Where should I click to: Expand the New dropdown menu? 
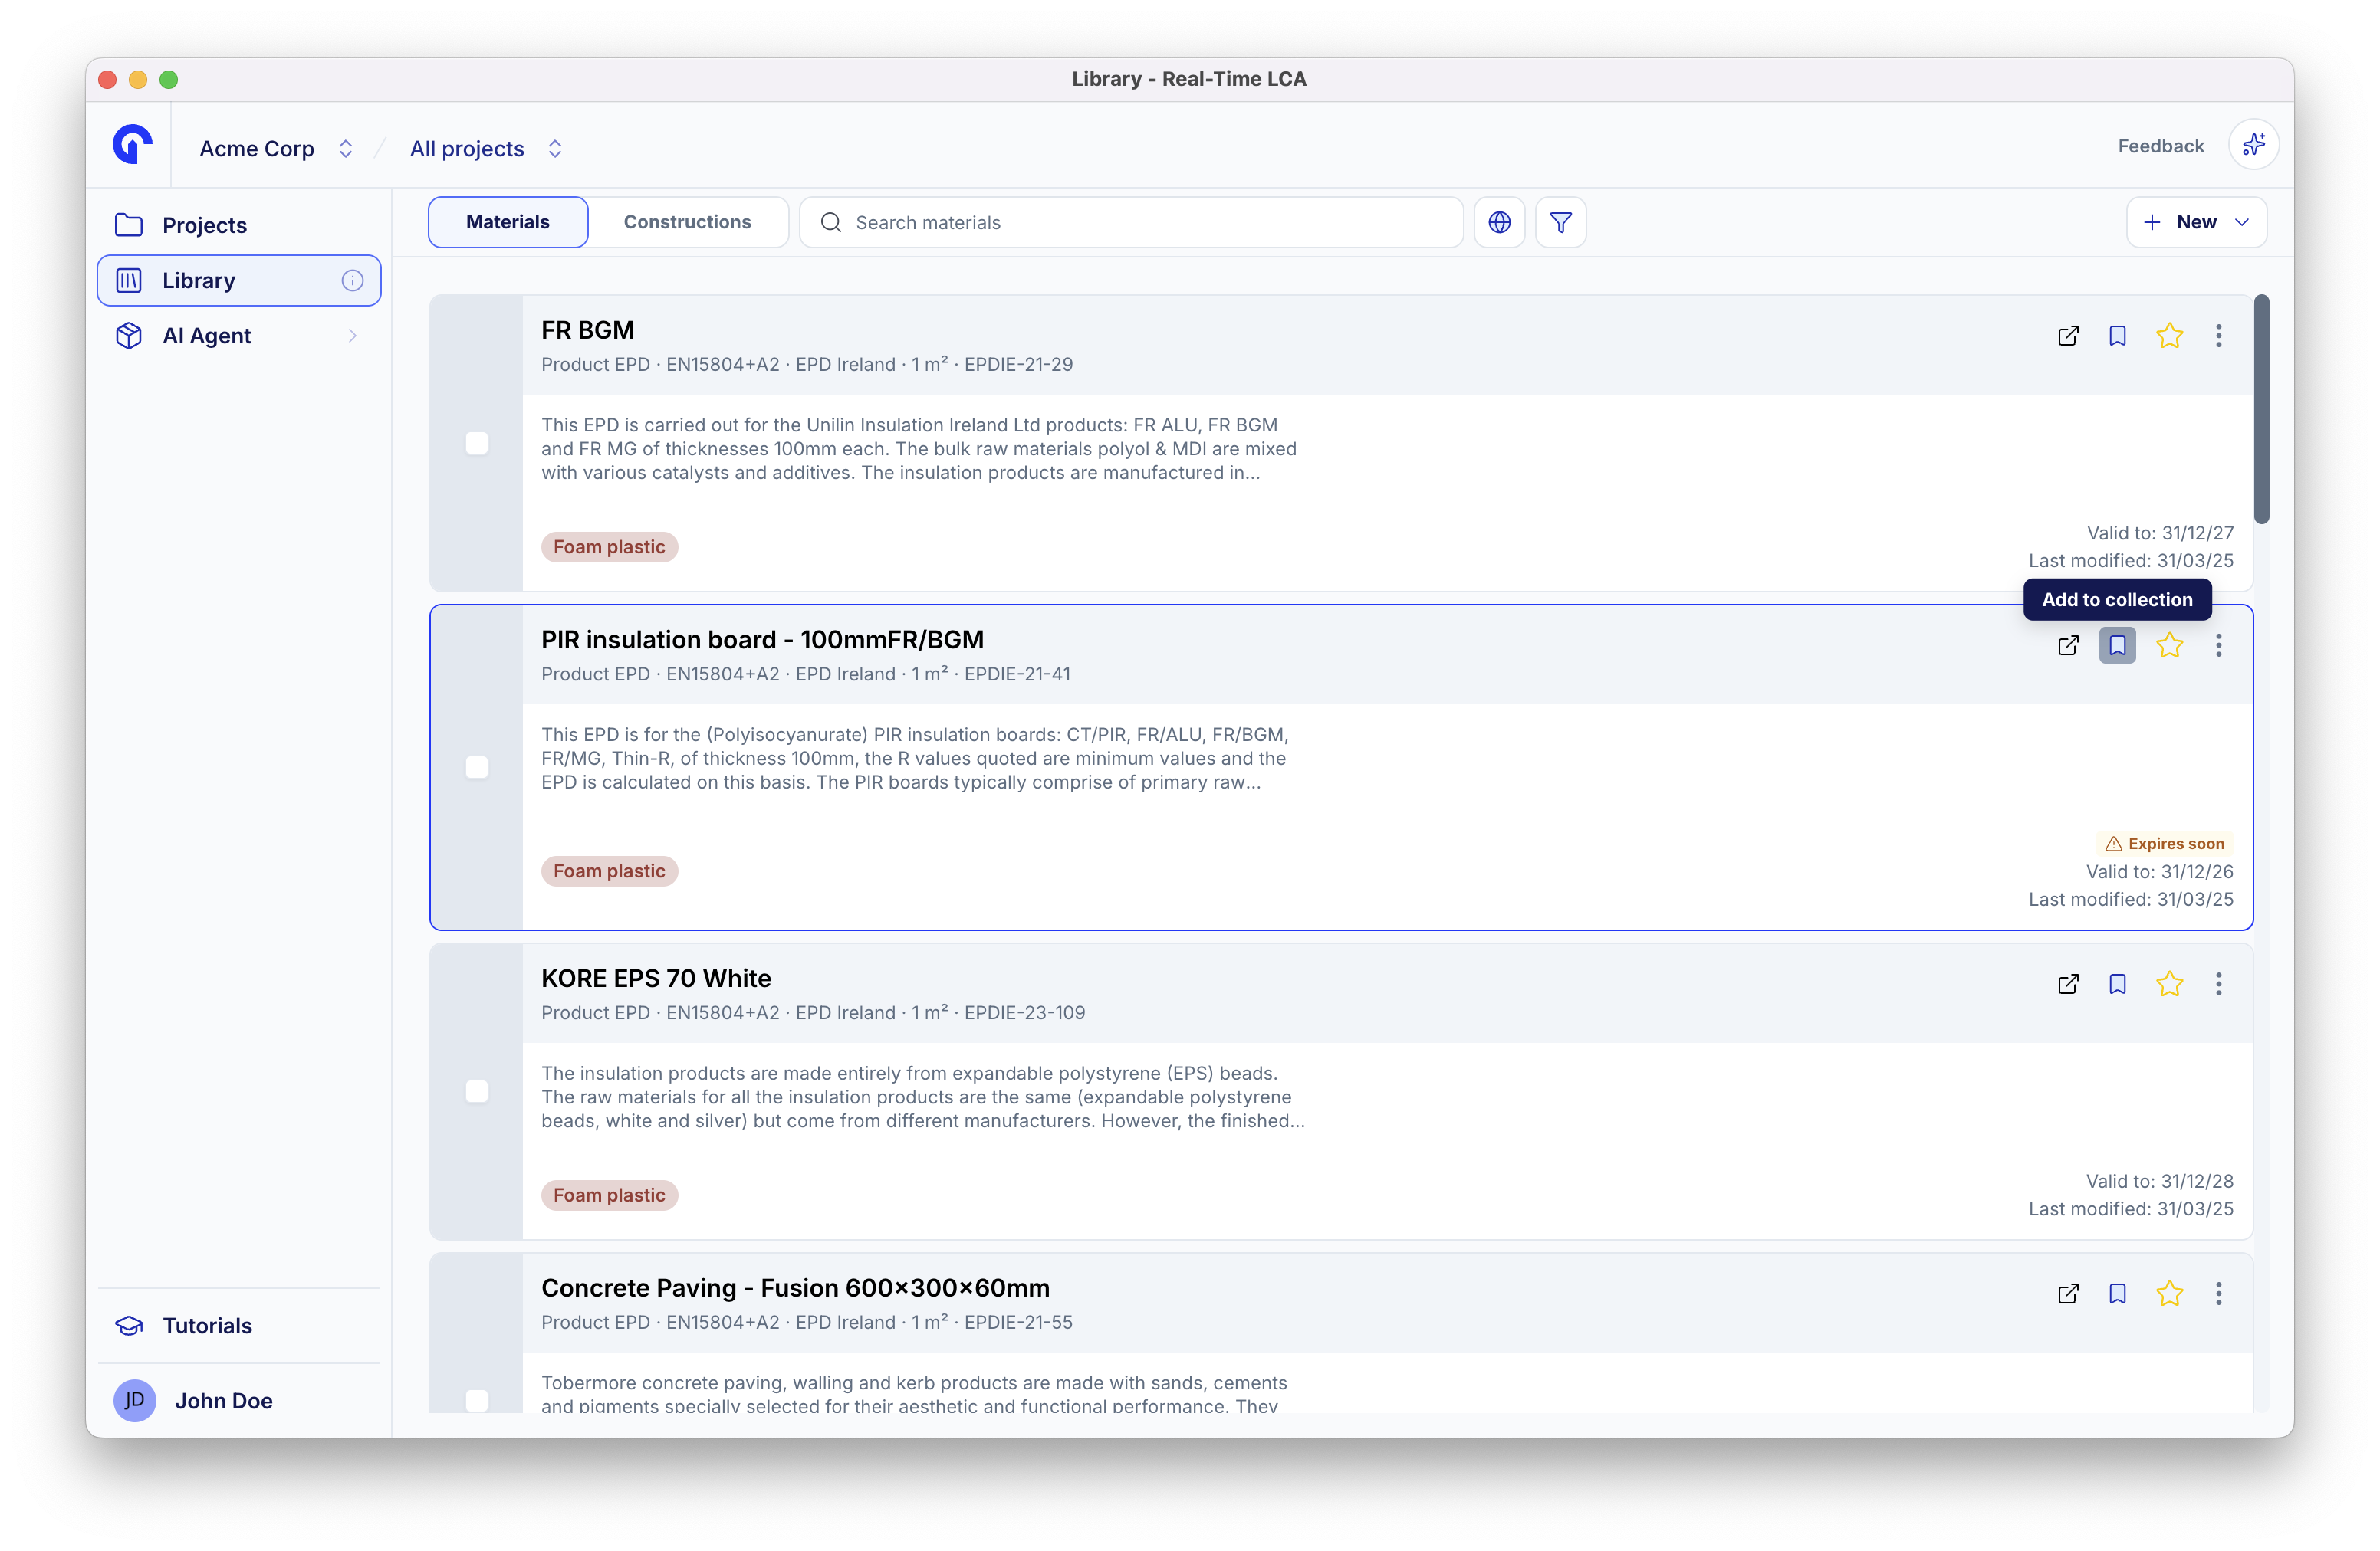(x=2196, y=222)
